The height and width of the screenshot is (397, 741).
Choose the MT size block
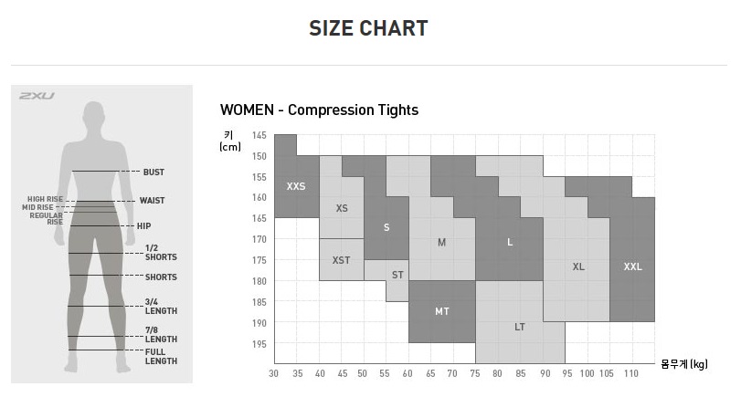[x=441, y=311]
